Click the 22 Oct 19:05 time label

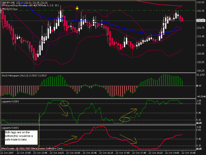tap(172, 153)
